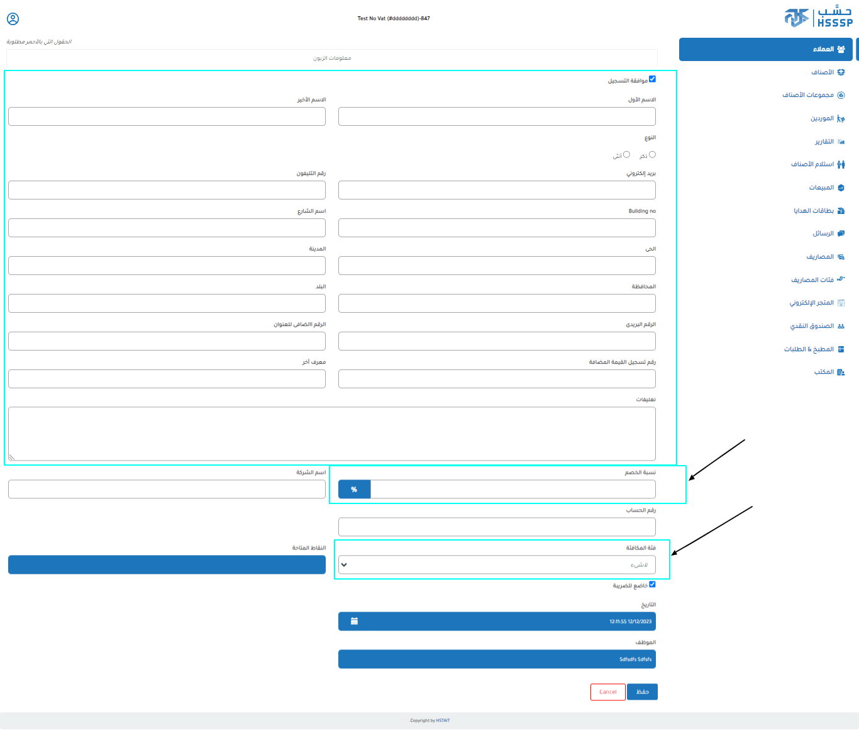Image resolution: width=859 pixels, height=730 pixels.
Task: Click the comments text area
Action: 332,434
